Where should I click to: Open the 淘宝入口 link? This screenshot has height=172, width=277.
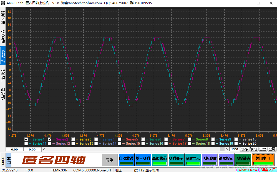268,170
